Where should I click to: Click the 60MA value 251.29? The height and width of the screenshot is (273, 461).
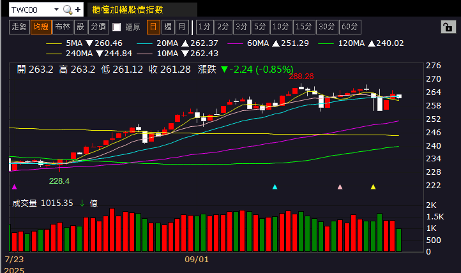point(295,43)
